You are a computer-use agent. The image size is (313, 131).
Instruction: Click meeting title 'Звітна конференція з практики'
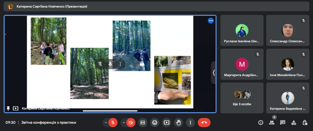[x=49, y=123]
